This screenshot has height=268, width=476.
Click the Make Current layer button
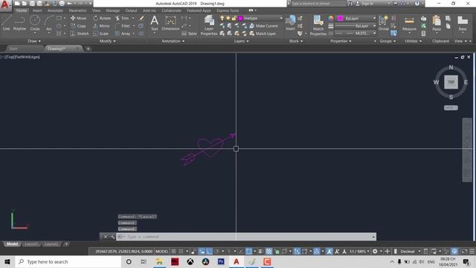(263, 26)
